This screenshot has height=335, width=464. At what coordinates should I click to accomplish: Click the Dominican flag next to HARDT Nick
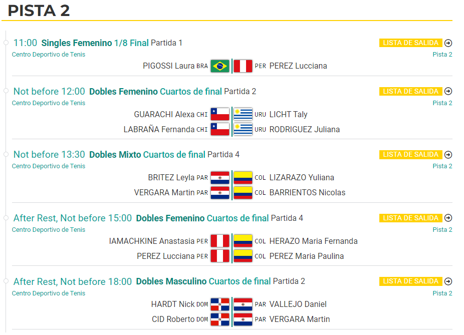pos(220,304)
